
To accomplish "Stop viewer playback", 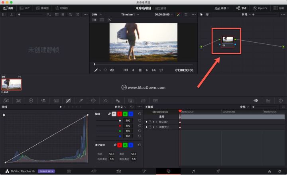I will coord(140,70).
